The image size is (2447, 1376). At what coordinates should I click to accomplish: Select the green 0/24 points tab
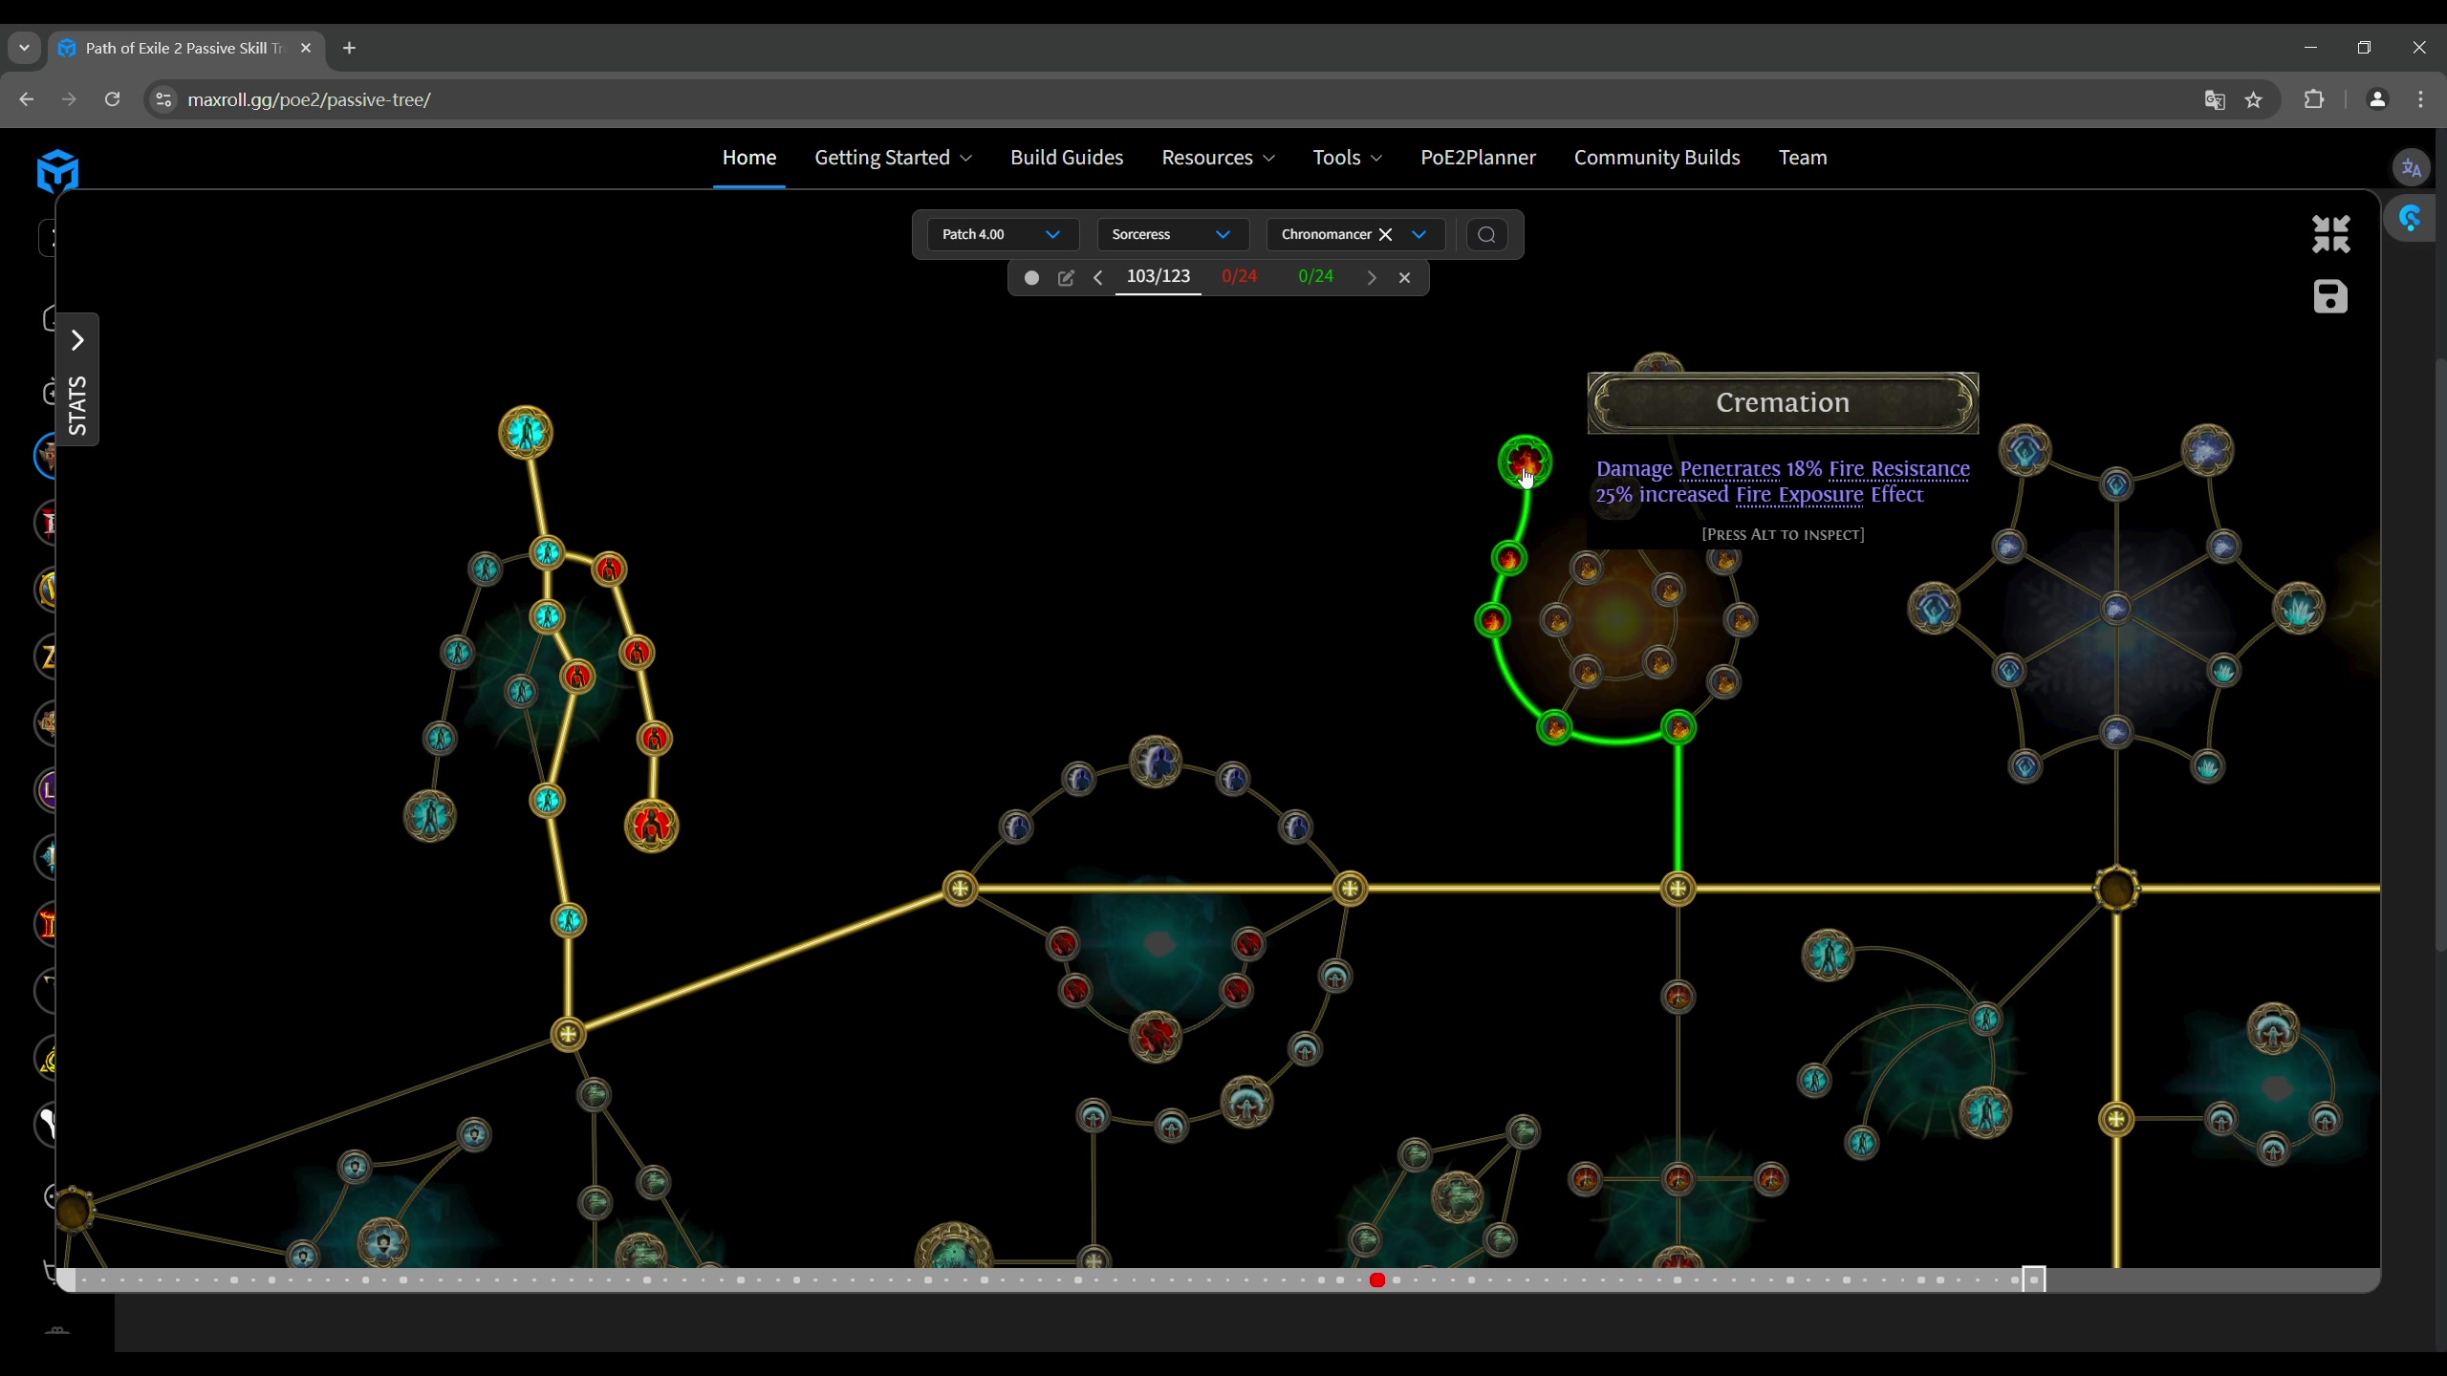click(x=1316, y=277)
